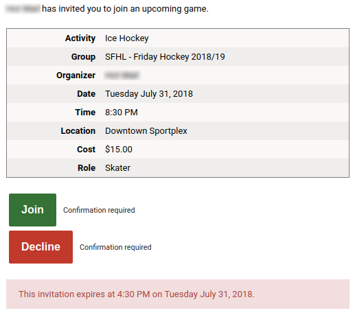The height and width of the screenshot is (315, 355).
Task: Click the green Join button
Action: tap(32, 210)
